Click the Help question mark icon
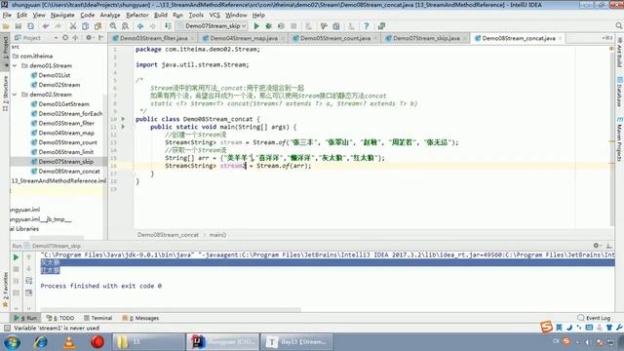Viewport: 624px width, 351px height. coord(367,26)
